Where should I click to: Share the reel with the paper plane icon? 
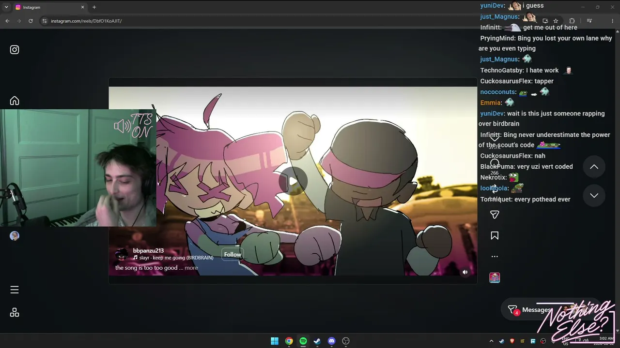pyautogui.click(x=495, y=215)
